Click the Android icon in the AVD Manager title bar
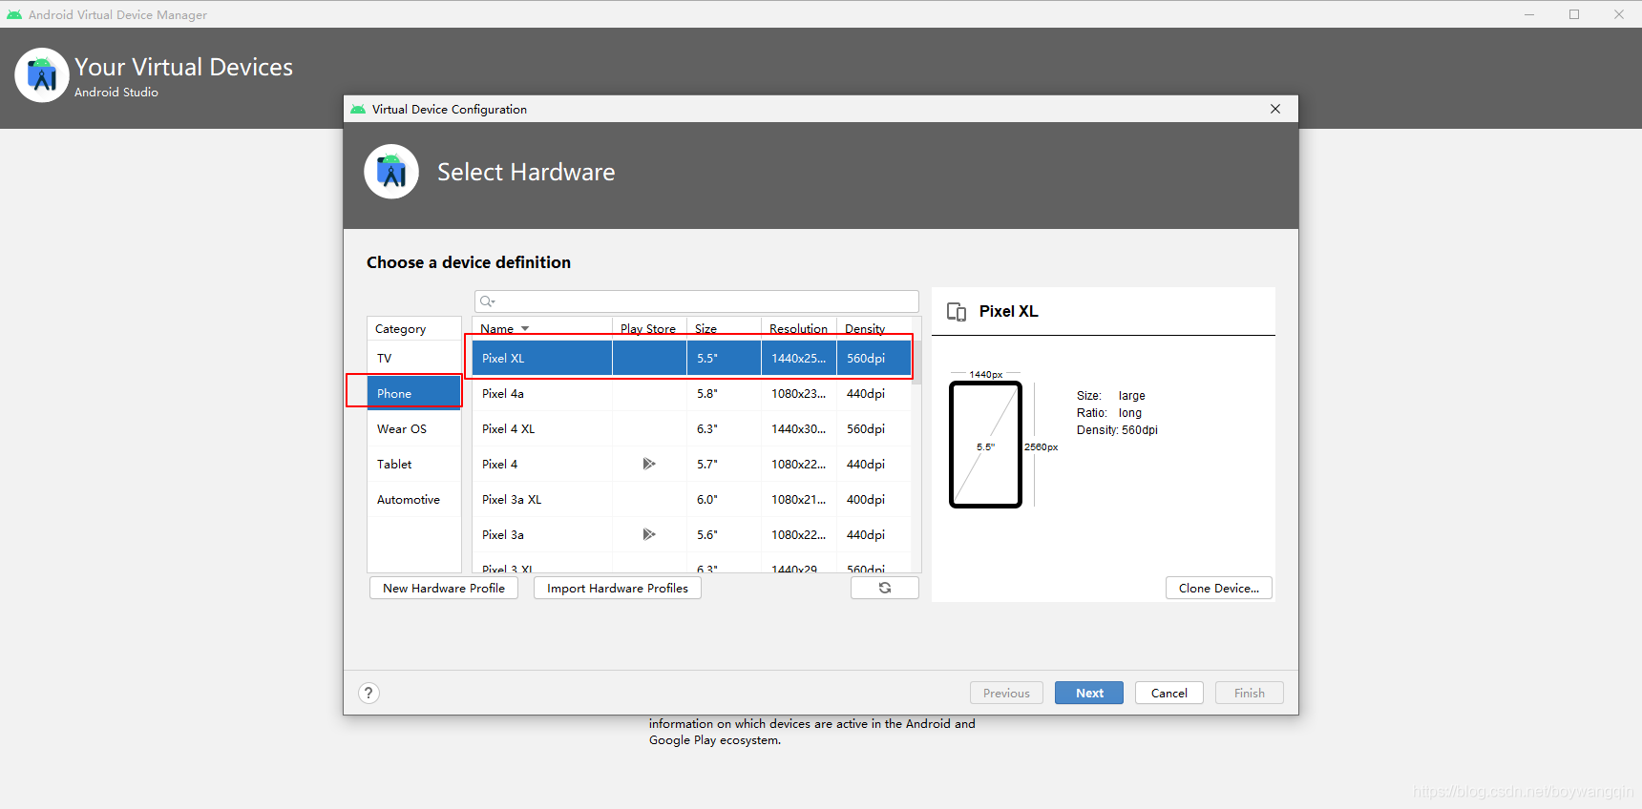1642x809 pixels. pos(14,15)
